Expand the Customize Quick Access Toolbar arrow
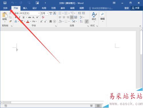Screen dimensions: 143x108 click(45, 3)
